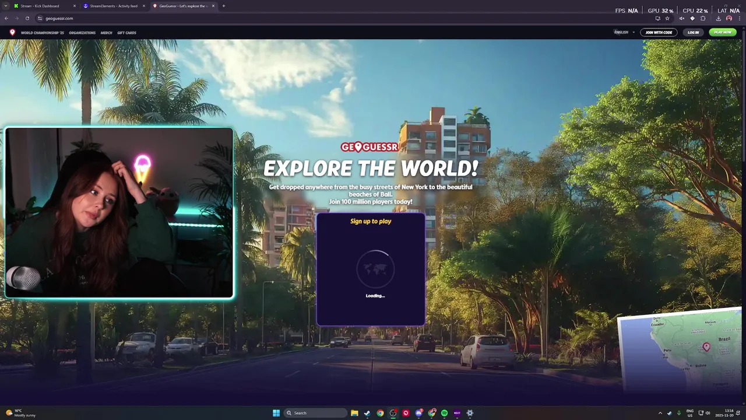Image resolution: width=746 pixels, height=420 pixels.
Task: Click the Log In button
Action: click(x=693, y=32)
